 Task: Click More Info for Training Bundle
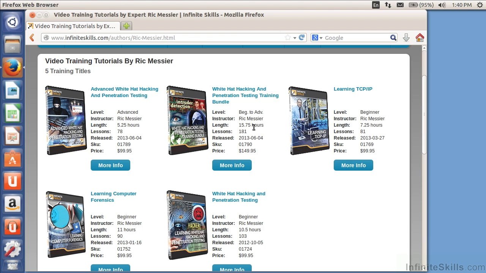(232, 165)
